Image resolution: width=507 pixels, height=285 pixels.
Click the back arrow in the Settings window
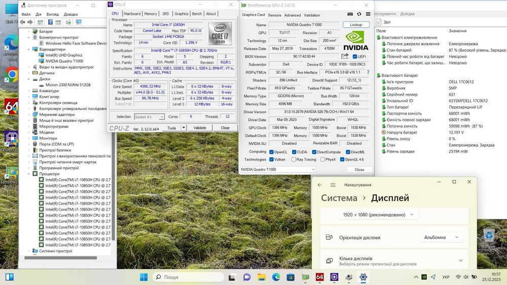pyautogui.click(x=320, y=185)
